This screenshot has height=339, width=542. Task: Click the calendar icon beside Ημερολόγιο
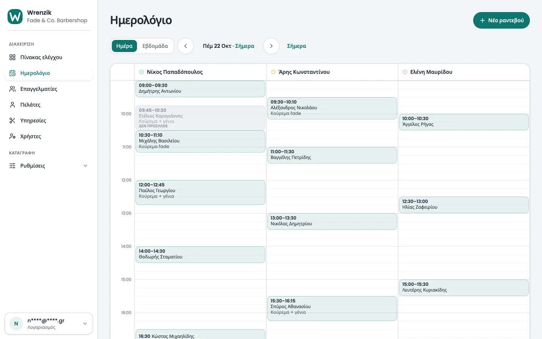tap(12, 73)
